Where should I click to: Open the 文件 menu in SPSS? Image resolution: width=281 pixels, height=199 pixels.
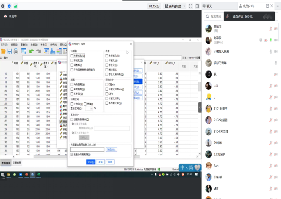(x=4, y=44)
